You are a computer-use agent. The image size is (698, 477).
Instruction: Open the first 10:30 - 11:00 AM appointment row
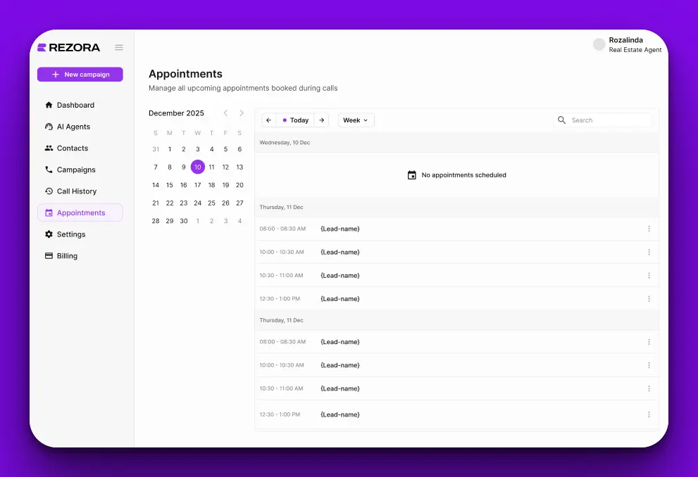[x=451, y=275]
